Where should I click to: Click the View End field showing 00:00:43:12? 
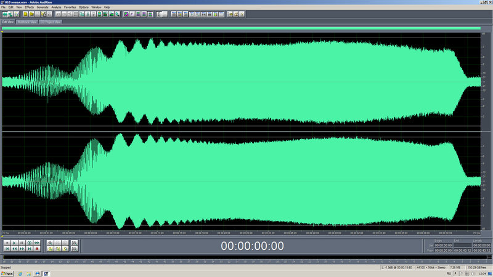[x=463, y=251]
